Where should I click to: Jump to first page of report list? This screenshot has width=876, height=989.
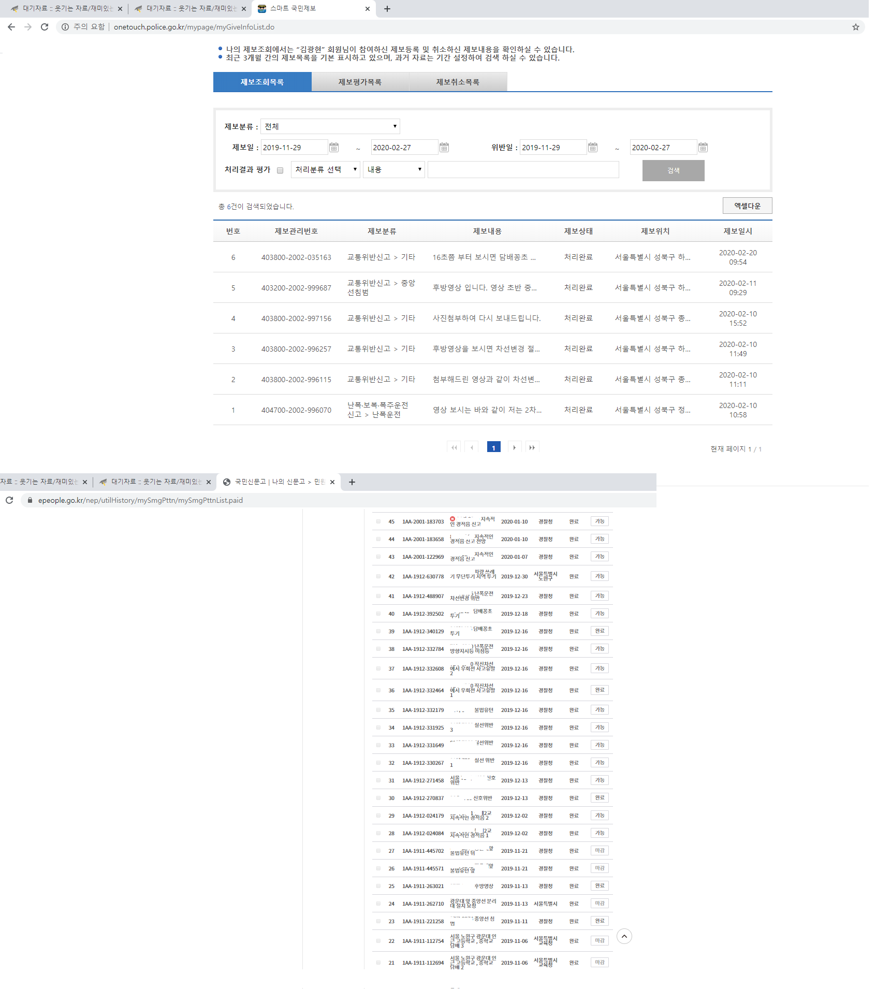(454, 447)
